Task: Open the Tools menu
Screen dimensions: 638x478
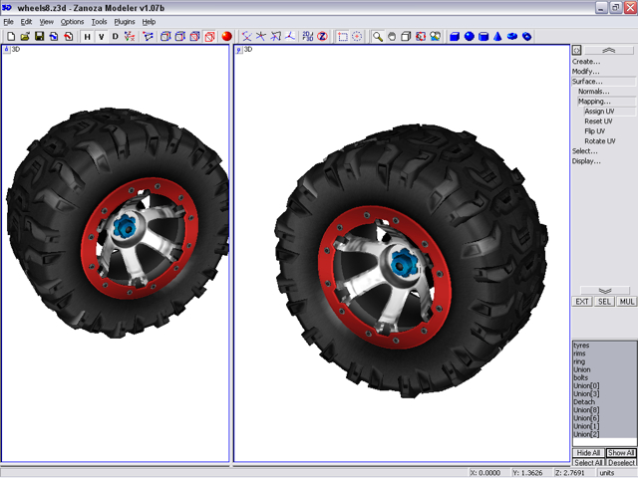Action: [99, 21]
